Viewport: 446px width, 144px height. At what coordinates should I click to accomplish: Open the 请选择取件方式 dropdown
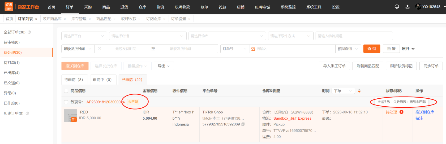click(x=291, y=36)
